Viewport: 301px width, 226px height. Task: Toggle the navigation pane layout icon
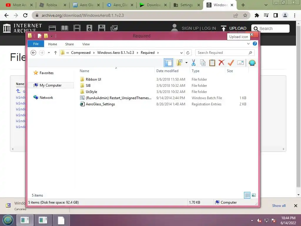pyautogui.click(x=168, y=63)
